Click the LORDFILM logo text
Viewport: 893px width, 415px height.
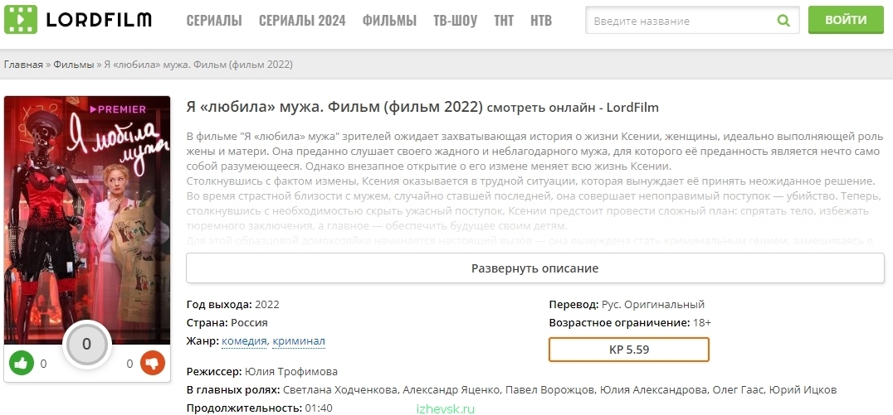point(99,21)
